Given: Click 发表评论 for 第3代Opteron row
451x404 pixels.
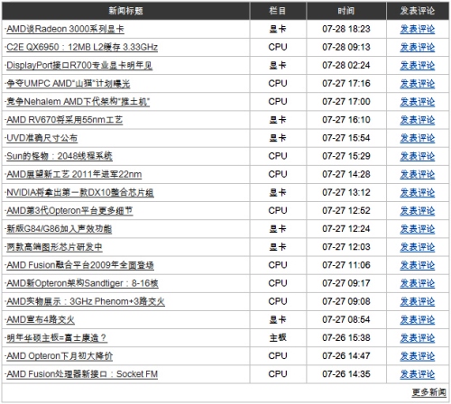Looking at the screenshot, I should [x=418, y=211].
